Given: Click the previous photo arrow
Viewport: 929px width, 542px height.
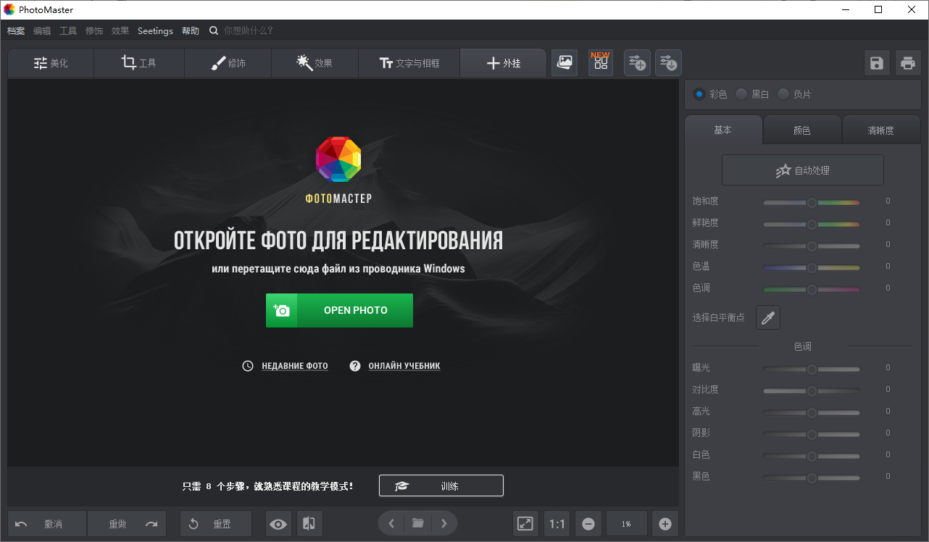Looking at the screenshot, I should click(x=391, y=523).
